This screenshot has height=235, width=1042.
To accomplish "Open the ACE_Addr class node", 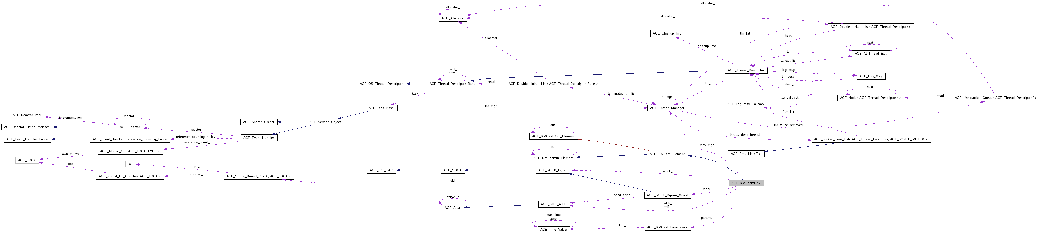I will pyautogui.click(x=453, y=208).
